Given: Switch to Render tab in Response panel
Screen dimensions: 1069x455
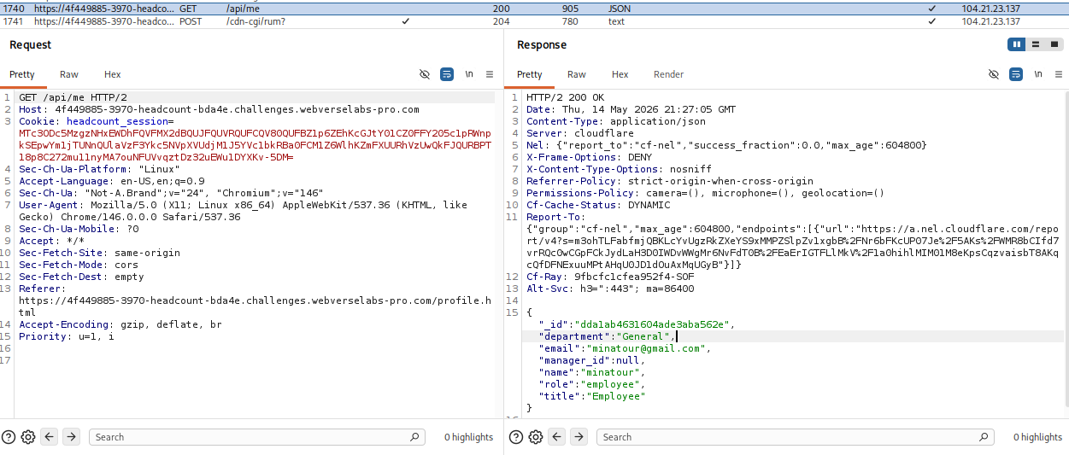Looking at the screenshot, I should [668, 74].
